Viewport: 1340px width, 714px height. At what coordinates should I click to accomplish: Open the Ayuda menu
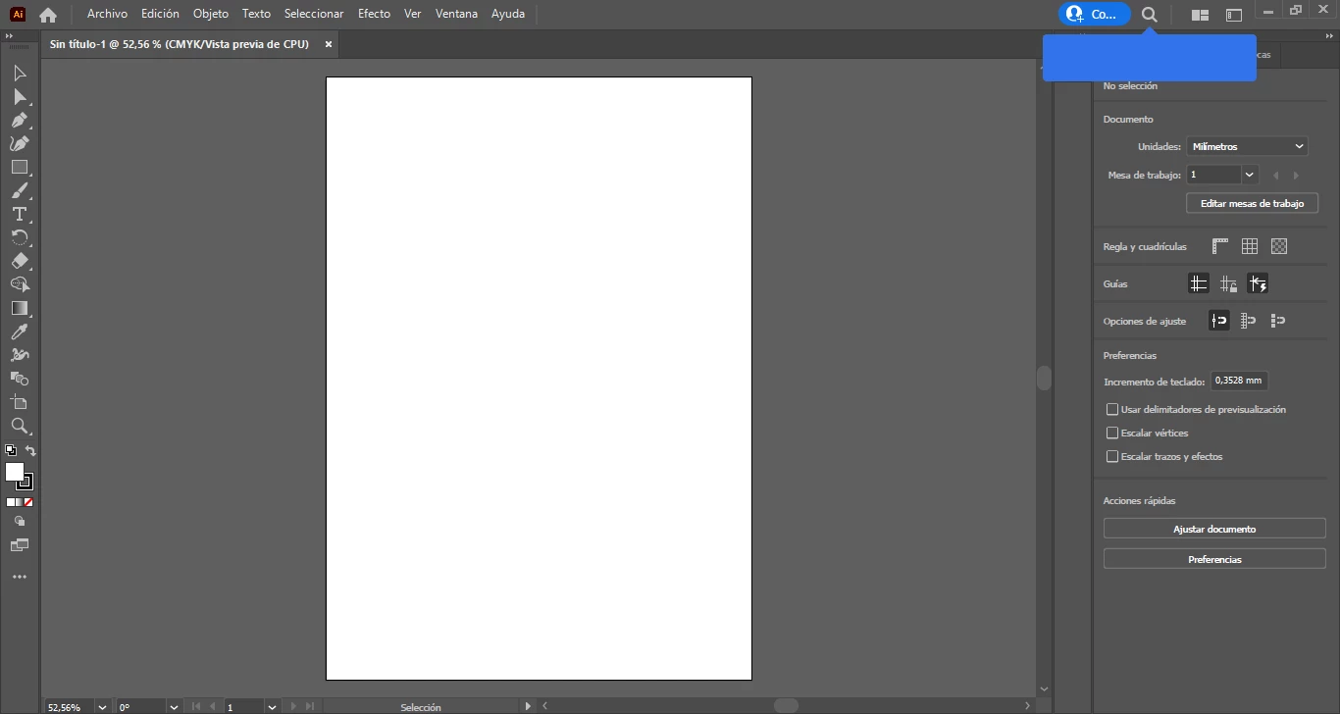tap(508, 14)
